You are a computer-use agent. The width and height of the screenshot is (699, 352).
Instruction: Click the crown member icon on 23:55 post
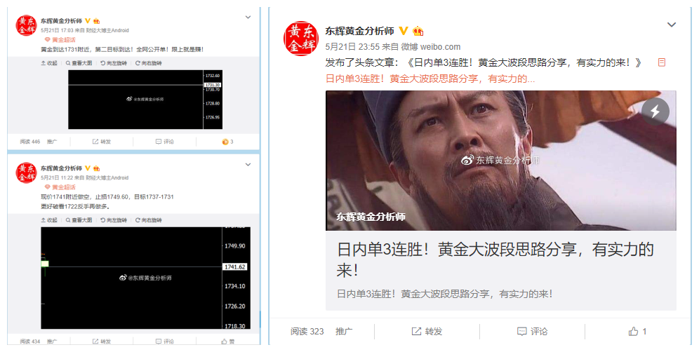coord(418,31)
